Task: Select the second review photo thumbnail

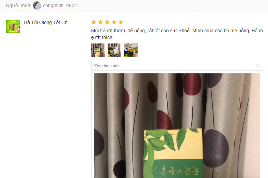Action: (x=114, y=50)
